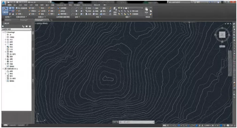The image size is (237, 128).
Task: Toggle layer 0 lock icon
Action: (x=124, y=8)
